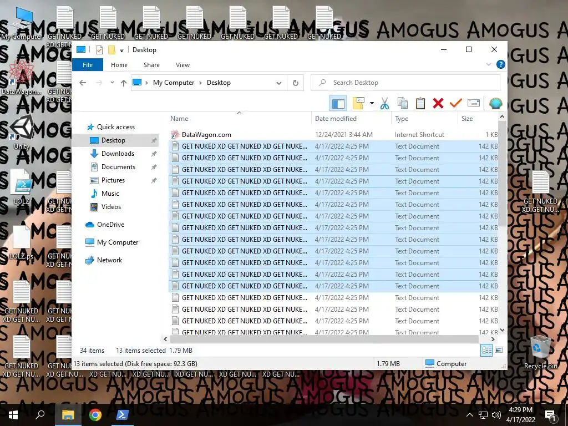Screen dimensions: 568x426
Task: Delete selected files with the red X icon
Action: coord(438,103)
